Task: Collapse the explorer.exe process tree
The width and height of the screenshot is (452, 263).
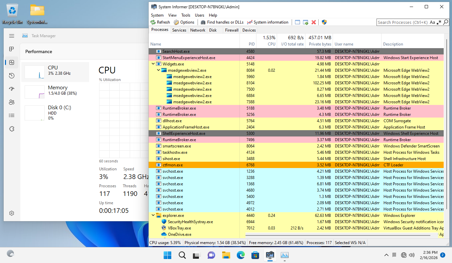Action: click(x=153, y=216)
